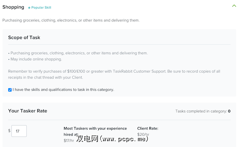The image size is (240, 147).
Task: Check the skills and qualifications checkbox
Action: click(10, 90)
